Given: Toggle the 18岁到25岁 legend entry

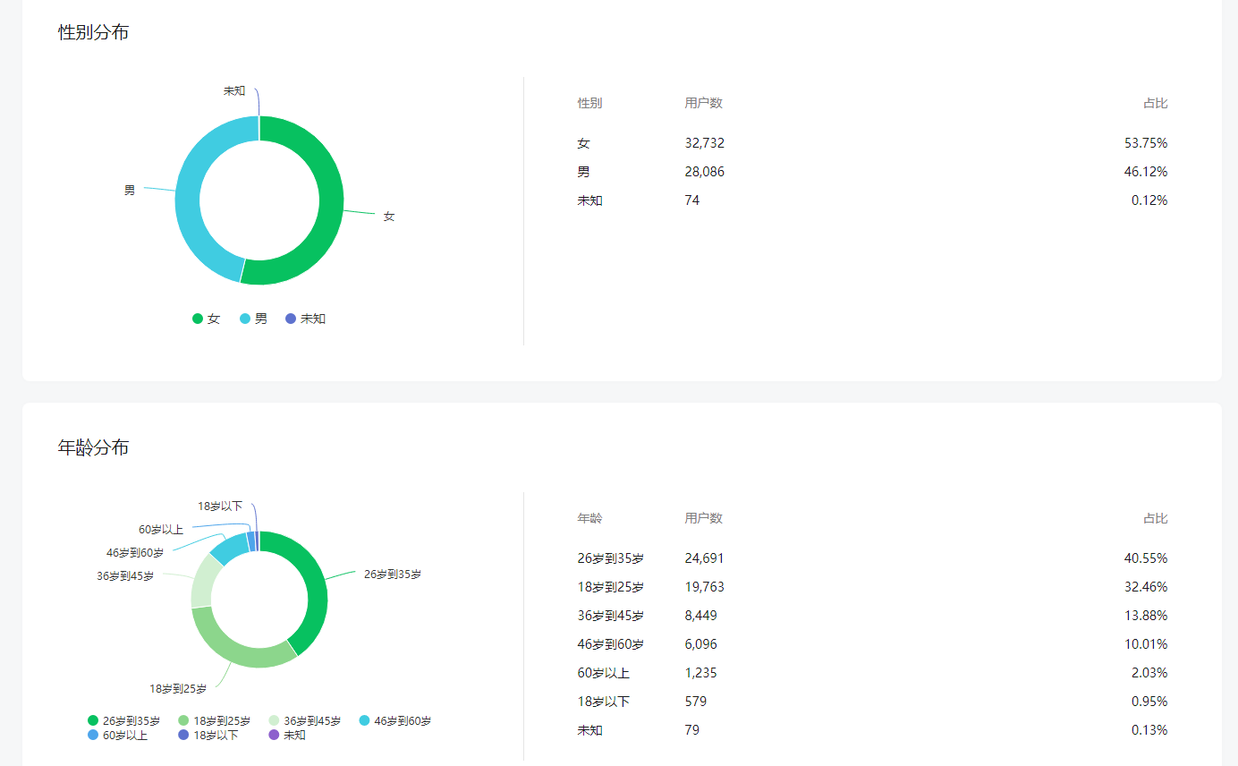Looking at the screenshot, I should (x=214, y=720).
